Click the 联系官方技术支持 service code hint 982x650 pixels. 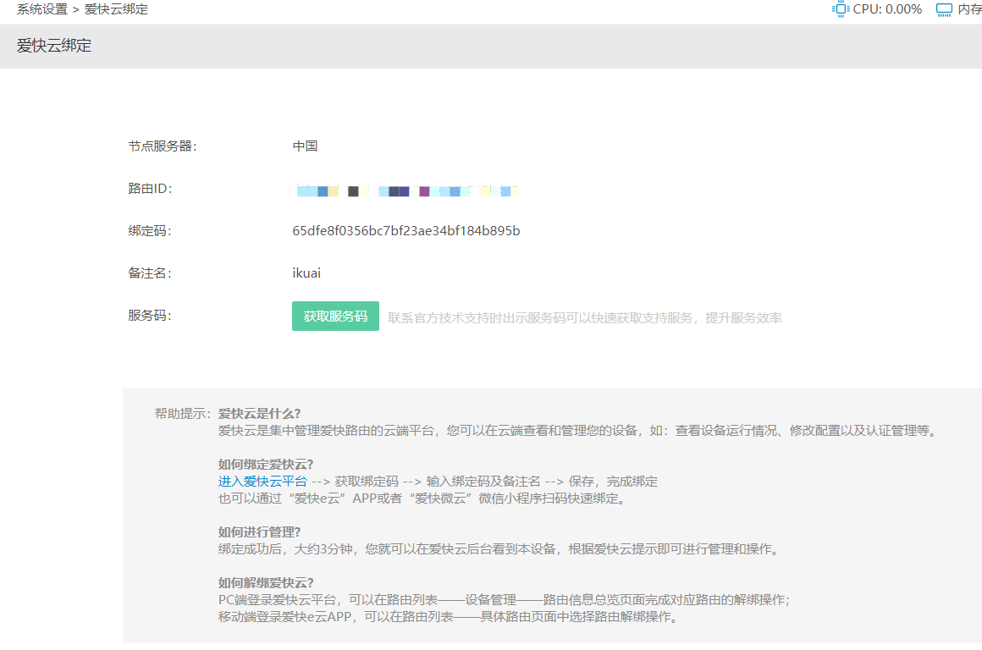point(585,318)
